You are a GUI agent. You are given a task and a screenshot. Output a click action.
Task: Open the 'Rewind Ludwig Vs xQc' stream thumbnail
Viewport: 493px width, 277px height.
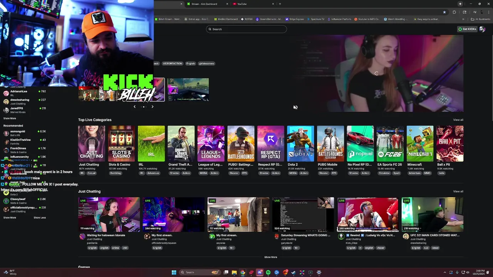pos(368,215)
